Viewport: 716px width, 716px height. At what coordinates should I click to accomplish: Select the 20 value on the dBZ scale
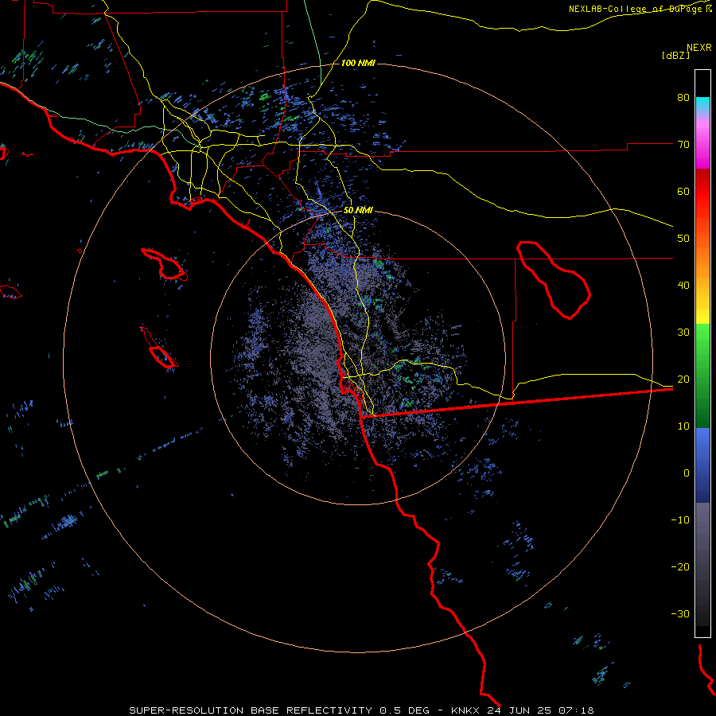(683, 379)
